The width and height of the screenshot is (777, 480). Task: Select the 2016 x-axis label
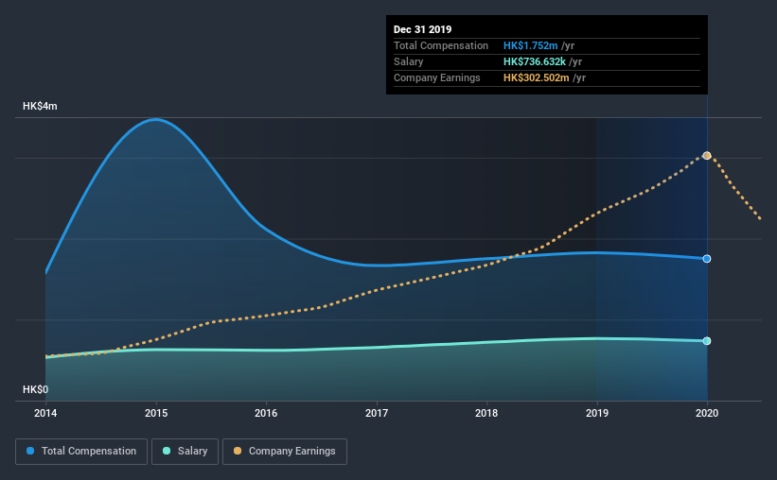pyautogui.click(x=266, y=413)
